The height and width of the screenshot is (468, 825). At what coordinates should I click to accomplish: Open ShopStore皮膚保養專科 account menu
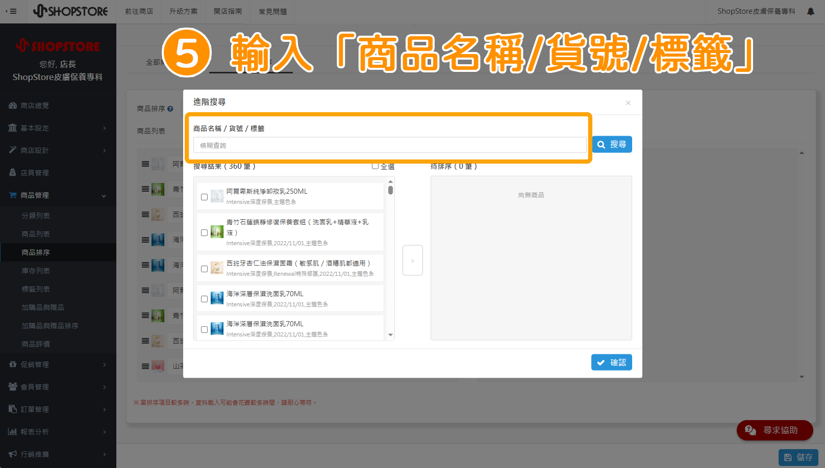tap(756, 11)
